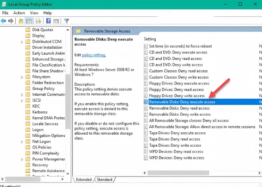Expand the Distributed COM tree node
The width and height of the screenshot is (262, 187).
pos(22,42)
